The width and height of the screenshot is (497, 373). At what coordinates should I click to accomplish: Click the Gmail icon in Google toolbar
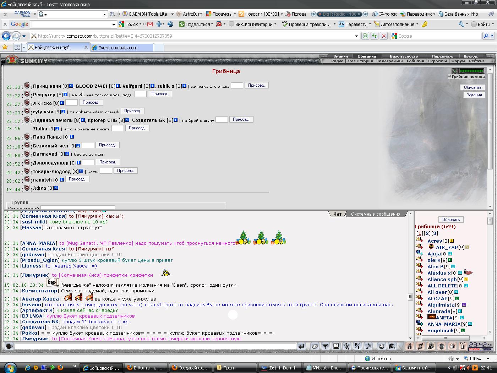[150, 24]
